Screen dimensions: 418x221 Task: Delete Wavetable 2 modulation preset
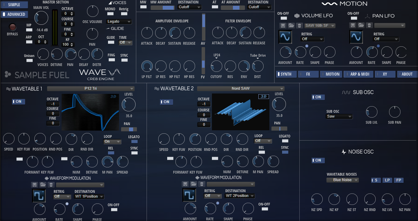[202, 184]
